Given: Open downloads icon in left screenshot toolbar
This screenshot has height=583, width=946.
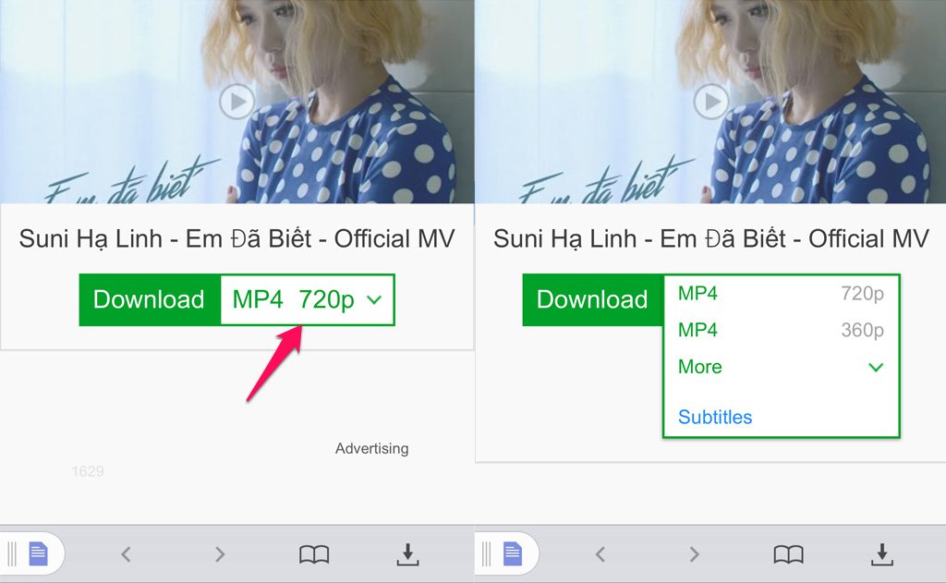Looking at the screenshot, I should point(407,554).
